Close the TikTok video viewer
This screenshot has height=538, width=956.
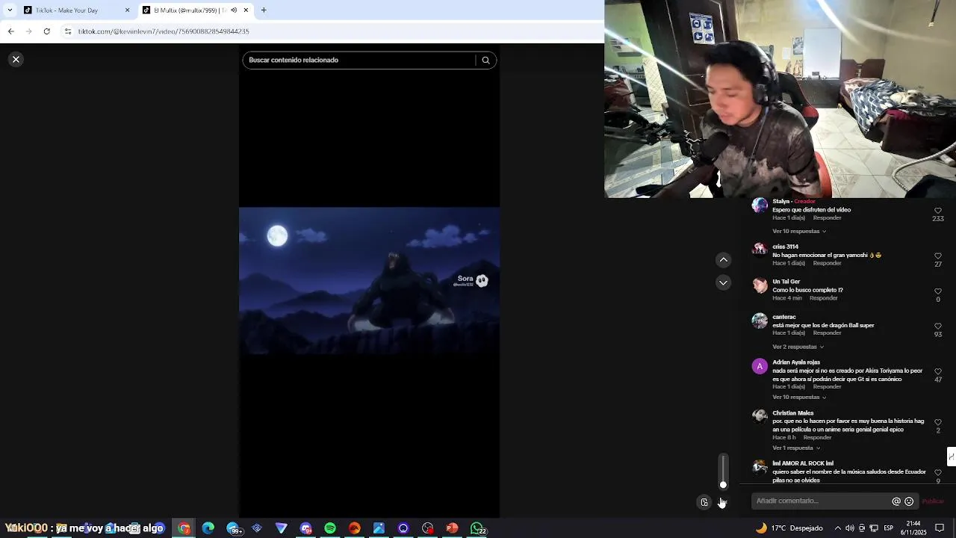[16, 60]
